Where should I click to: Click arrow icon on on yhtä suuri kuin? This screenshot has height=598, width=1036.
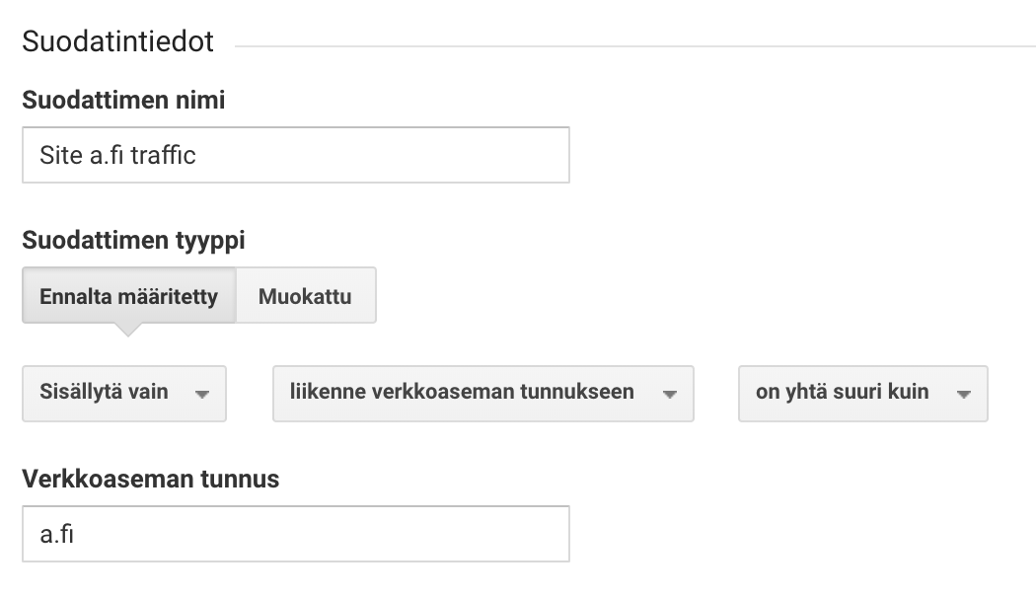pyautogui.click(x=964, y=395)
